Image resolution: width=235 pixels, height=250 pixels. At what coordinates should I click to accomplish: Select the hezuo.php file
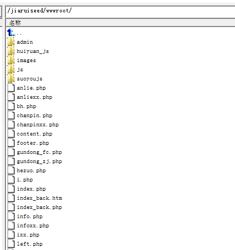(x=31, y=171)
